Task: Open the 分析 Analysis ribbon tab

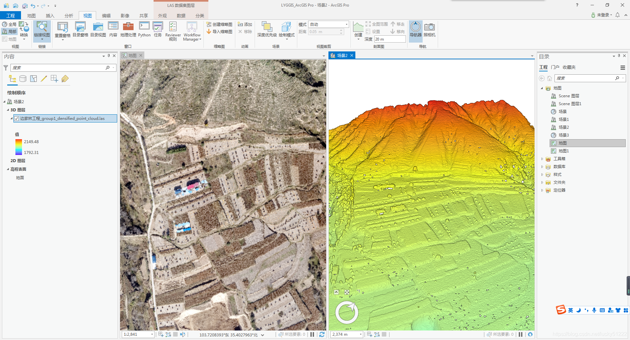Action: point(69,15)
